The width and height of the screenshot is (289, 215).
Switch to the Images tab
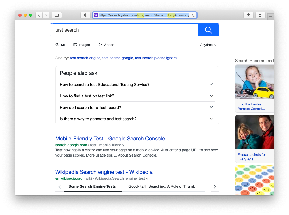tap(82, 45)
